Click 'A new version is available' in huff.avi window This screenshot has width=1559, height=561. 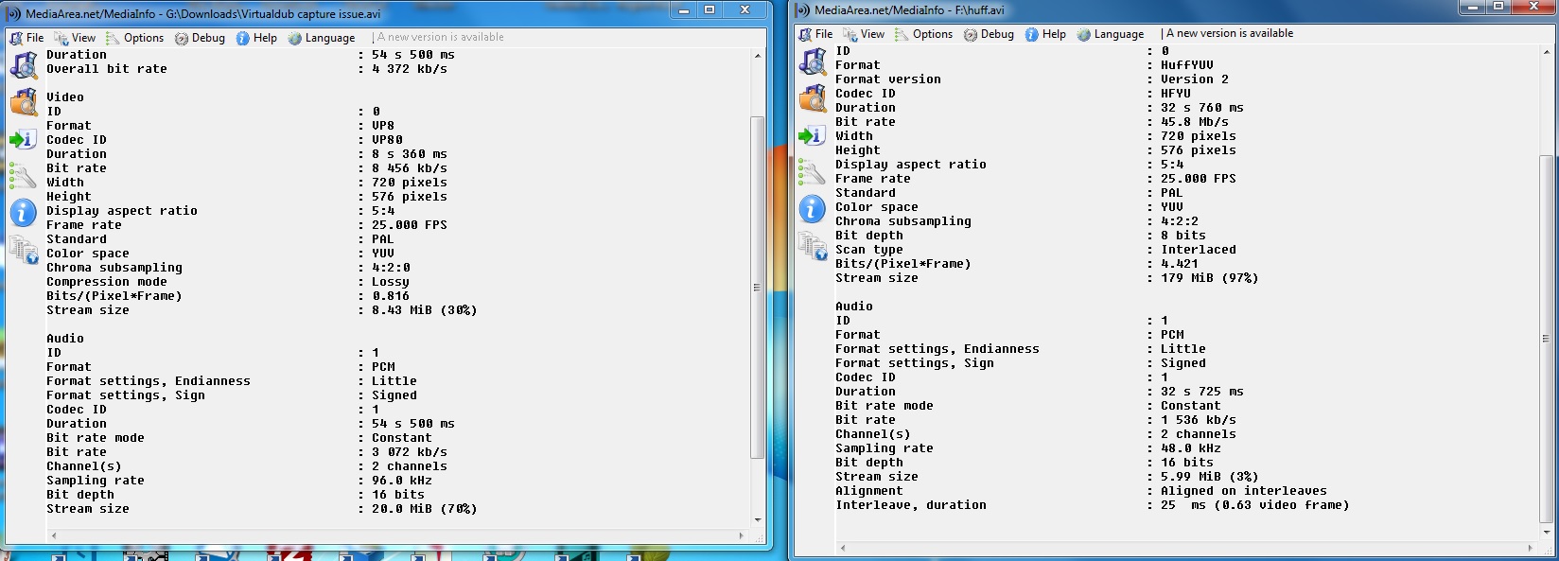pos(1230,33)
